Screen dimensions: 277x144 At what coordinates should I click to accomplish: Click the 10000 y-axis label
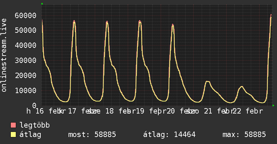click(x=26, y=90)
